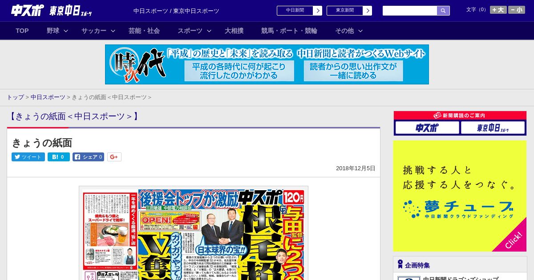Screen dimensions: 534x280
Task: Expand the 野球 dropdown chevron
Action: 66,31
